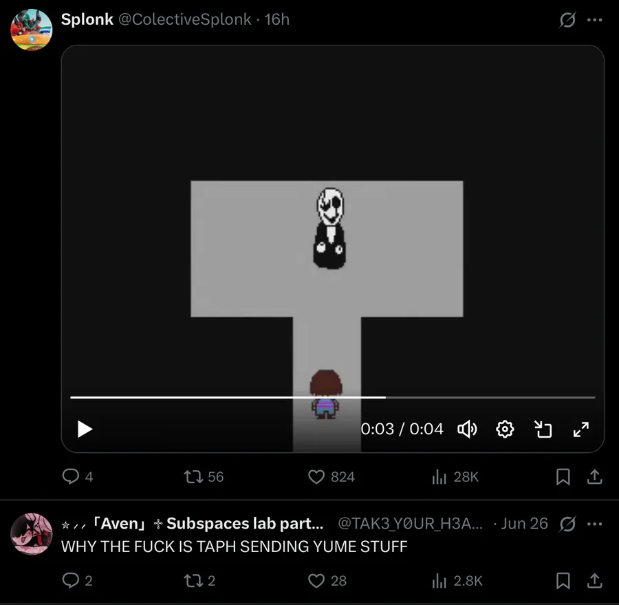Screen dimensions: 619x605
Task: Bookmark Splonk's video post
Action: point(563,476)
